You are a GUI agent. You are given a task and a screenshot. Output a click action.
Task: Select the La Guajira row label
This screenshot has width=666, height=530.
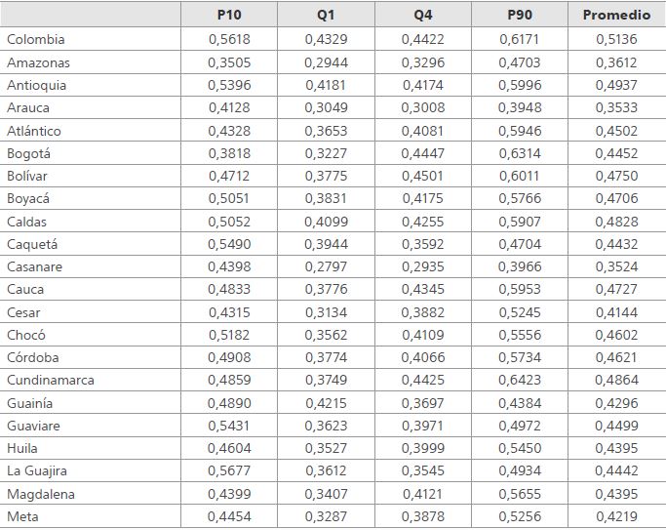coord(37,470)
